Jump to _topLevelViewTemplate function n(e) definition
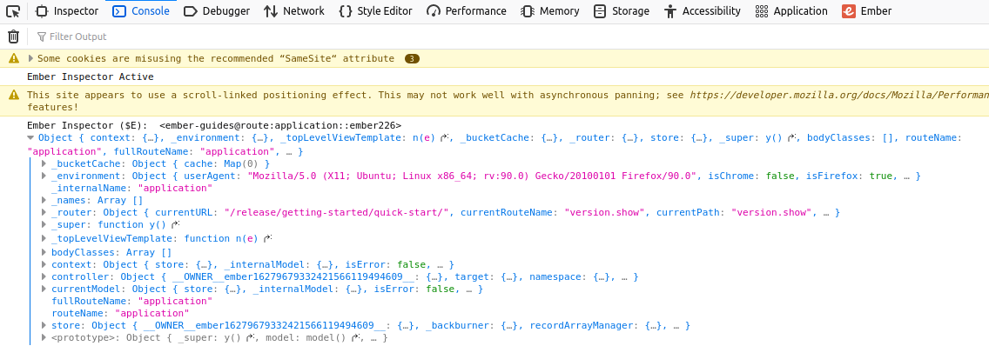 [268, 238]
